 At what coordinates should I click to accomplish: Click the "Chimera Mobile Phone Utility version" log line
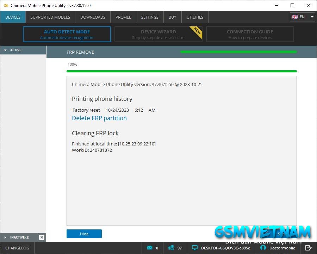(x=137, y=84)
